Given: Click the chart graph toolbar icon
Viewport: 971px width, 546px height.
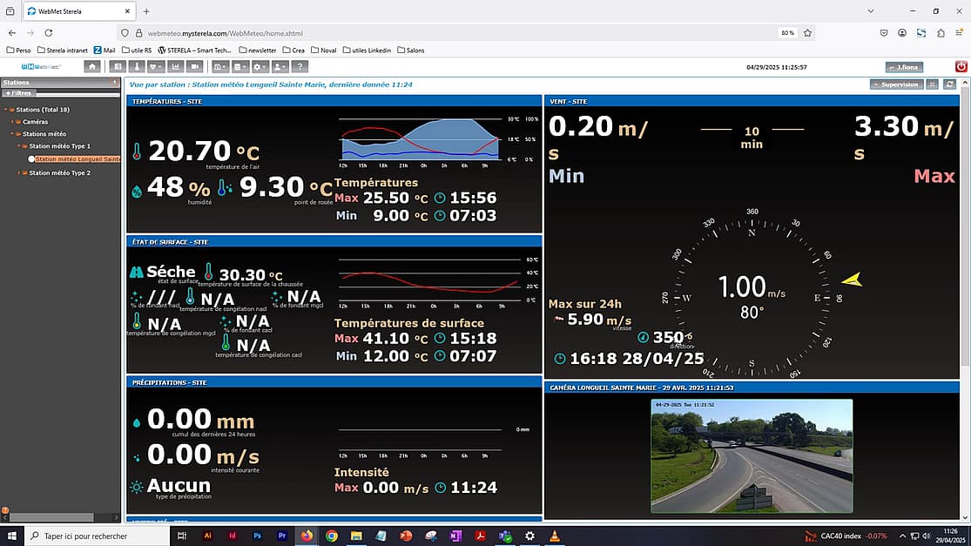Looking at the screenshot, I should [x=175, y=66].
